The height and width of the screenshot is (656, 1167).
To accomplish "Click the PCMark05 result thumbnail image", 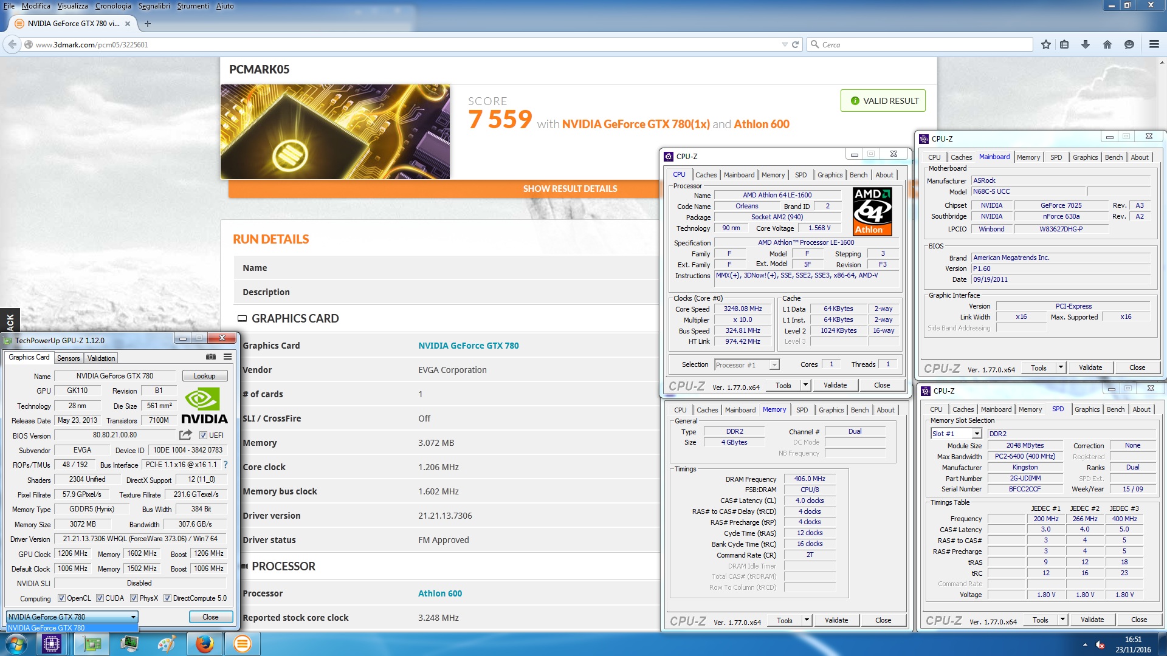I will [x=335, y=132].
